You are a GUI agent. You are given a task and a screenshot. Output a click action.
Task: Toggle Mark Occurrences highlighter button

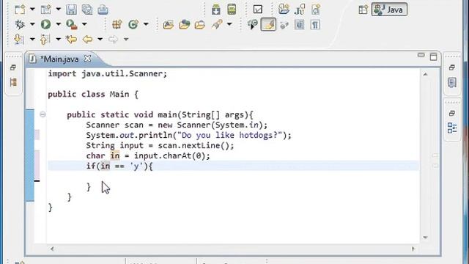pos(268,24)
